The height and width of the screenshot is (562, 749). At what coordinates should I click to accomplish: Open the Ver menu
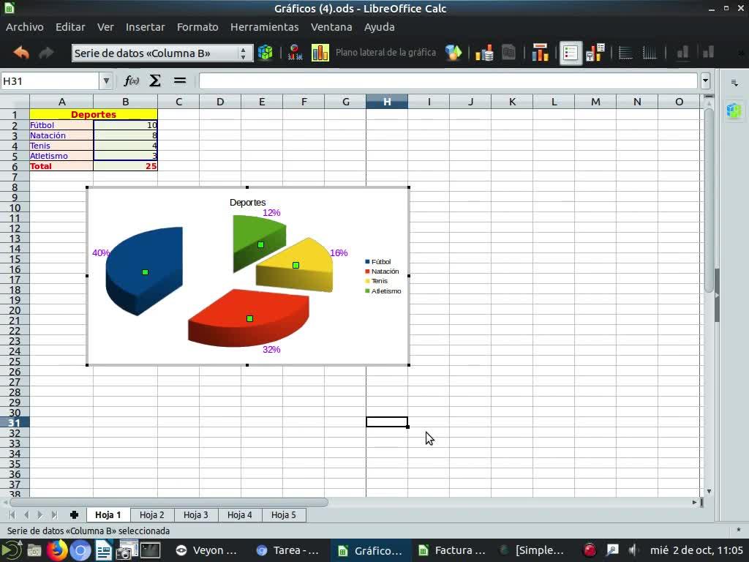(x=105, y=27)
